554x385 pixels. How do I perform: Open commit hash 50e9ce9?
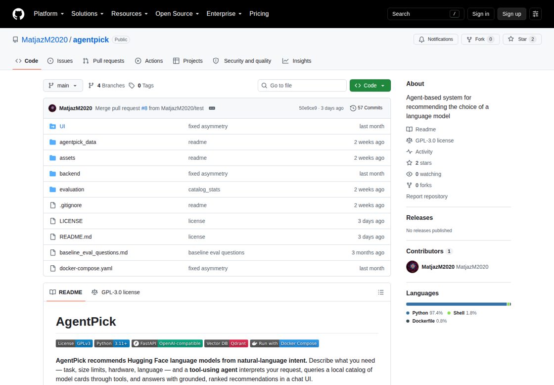click(x=308, y=108)
